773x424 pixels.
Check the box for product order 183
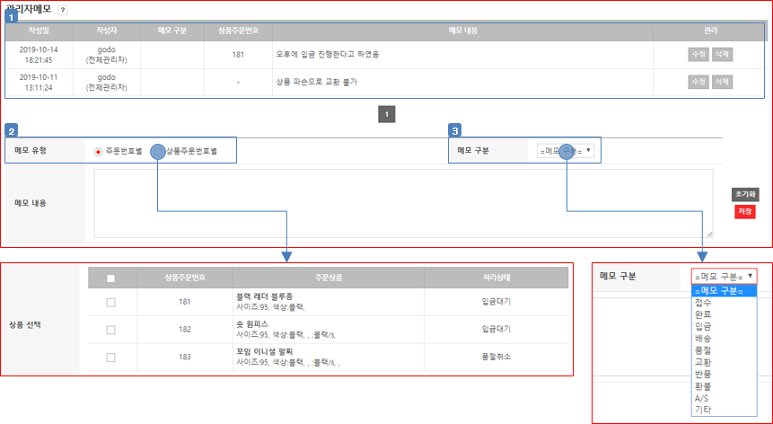tap(111, 358)
